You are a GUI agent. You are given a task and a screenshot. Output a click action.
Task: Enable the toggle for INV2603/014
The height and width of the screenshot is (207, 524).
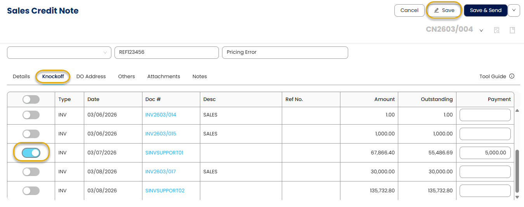(31, 115)
